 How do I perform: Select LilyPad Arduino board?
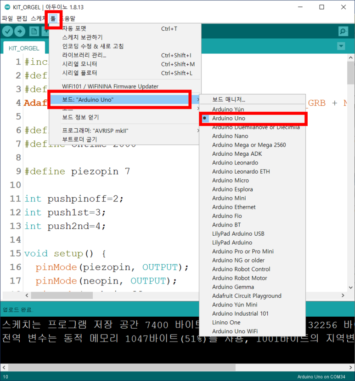(252, 243)
